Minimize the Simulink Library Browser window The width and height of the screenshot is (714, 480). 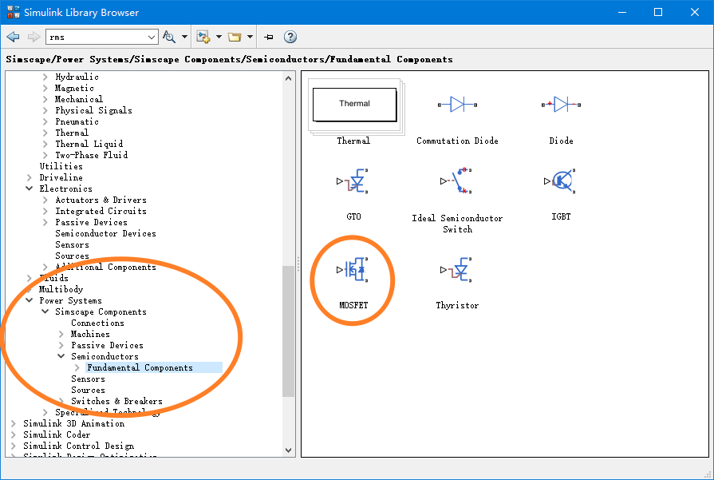tap(622, 12)
